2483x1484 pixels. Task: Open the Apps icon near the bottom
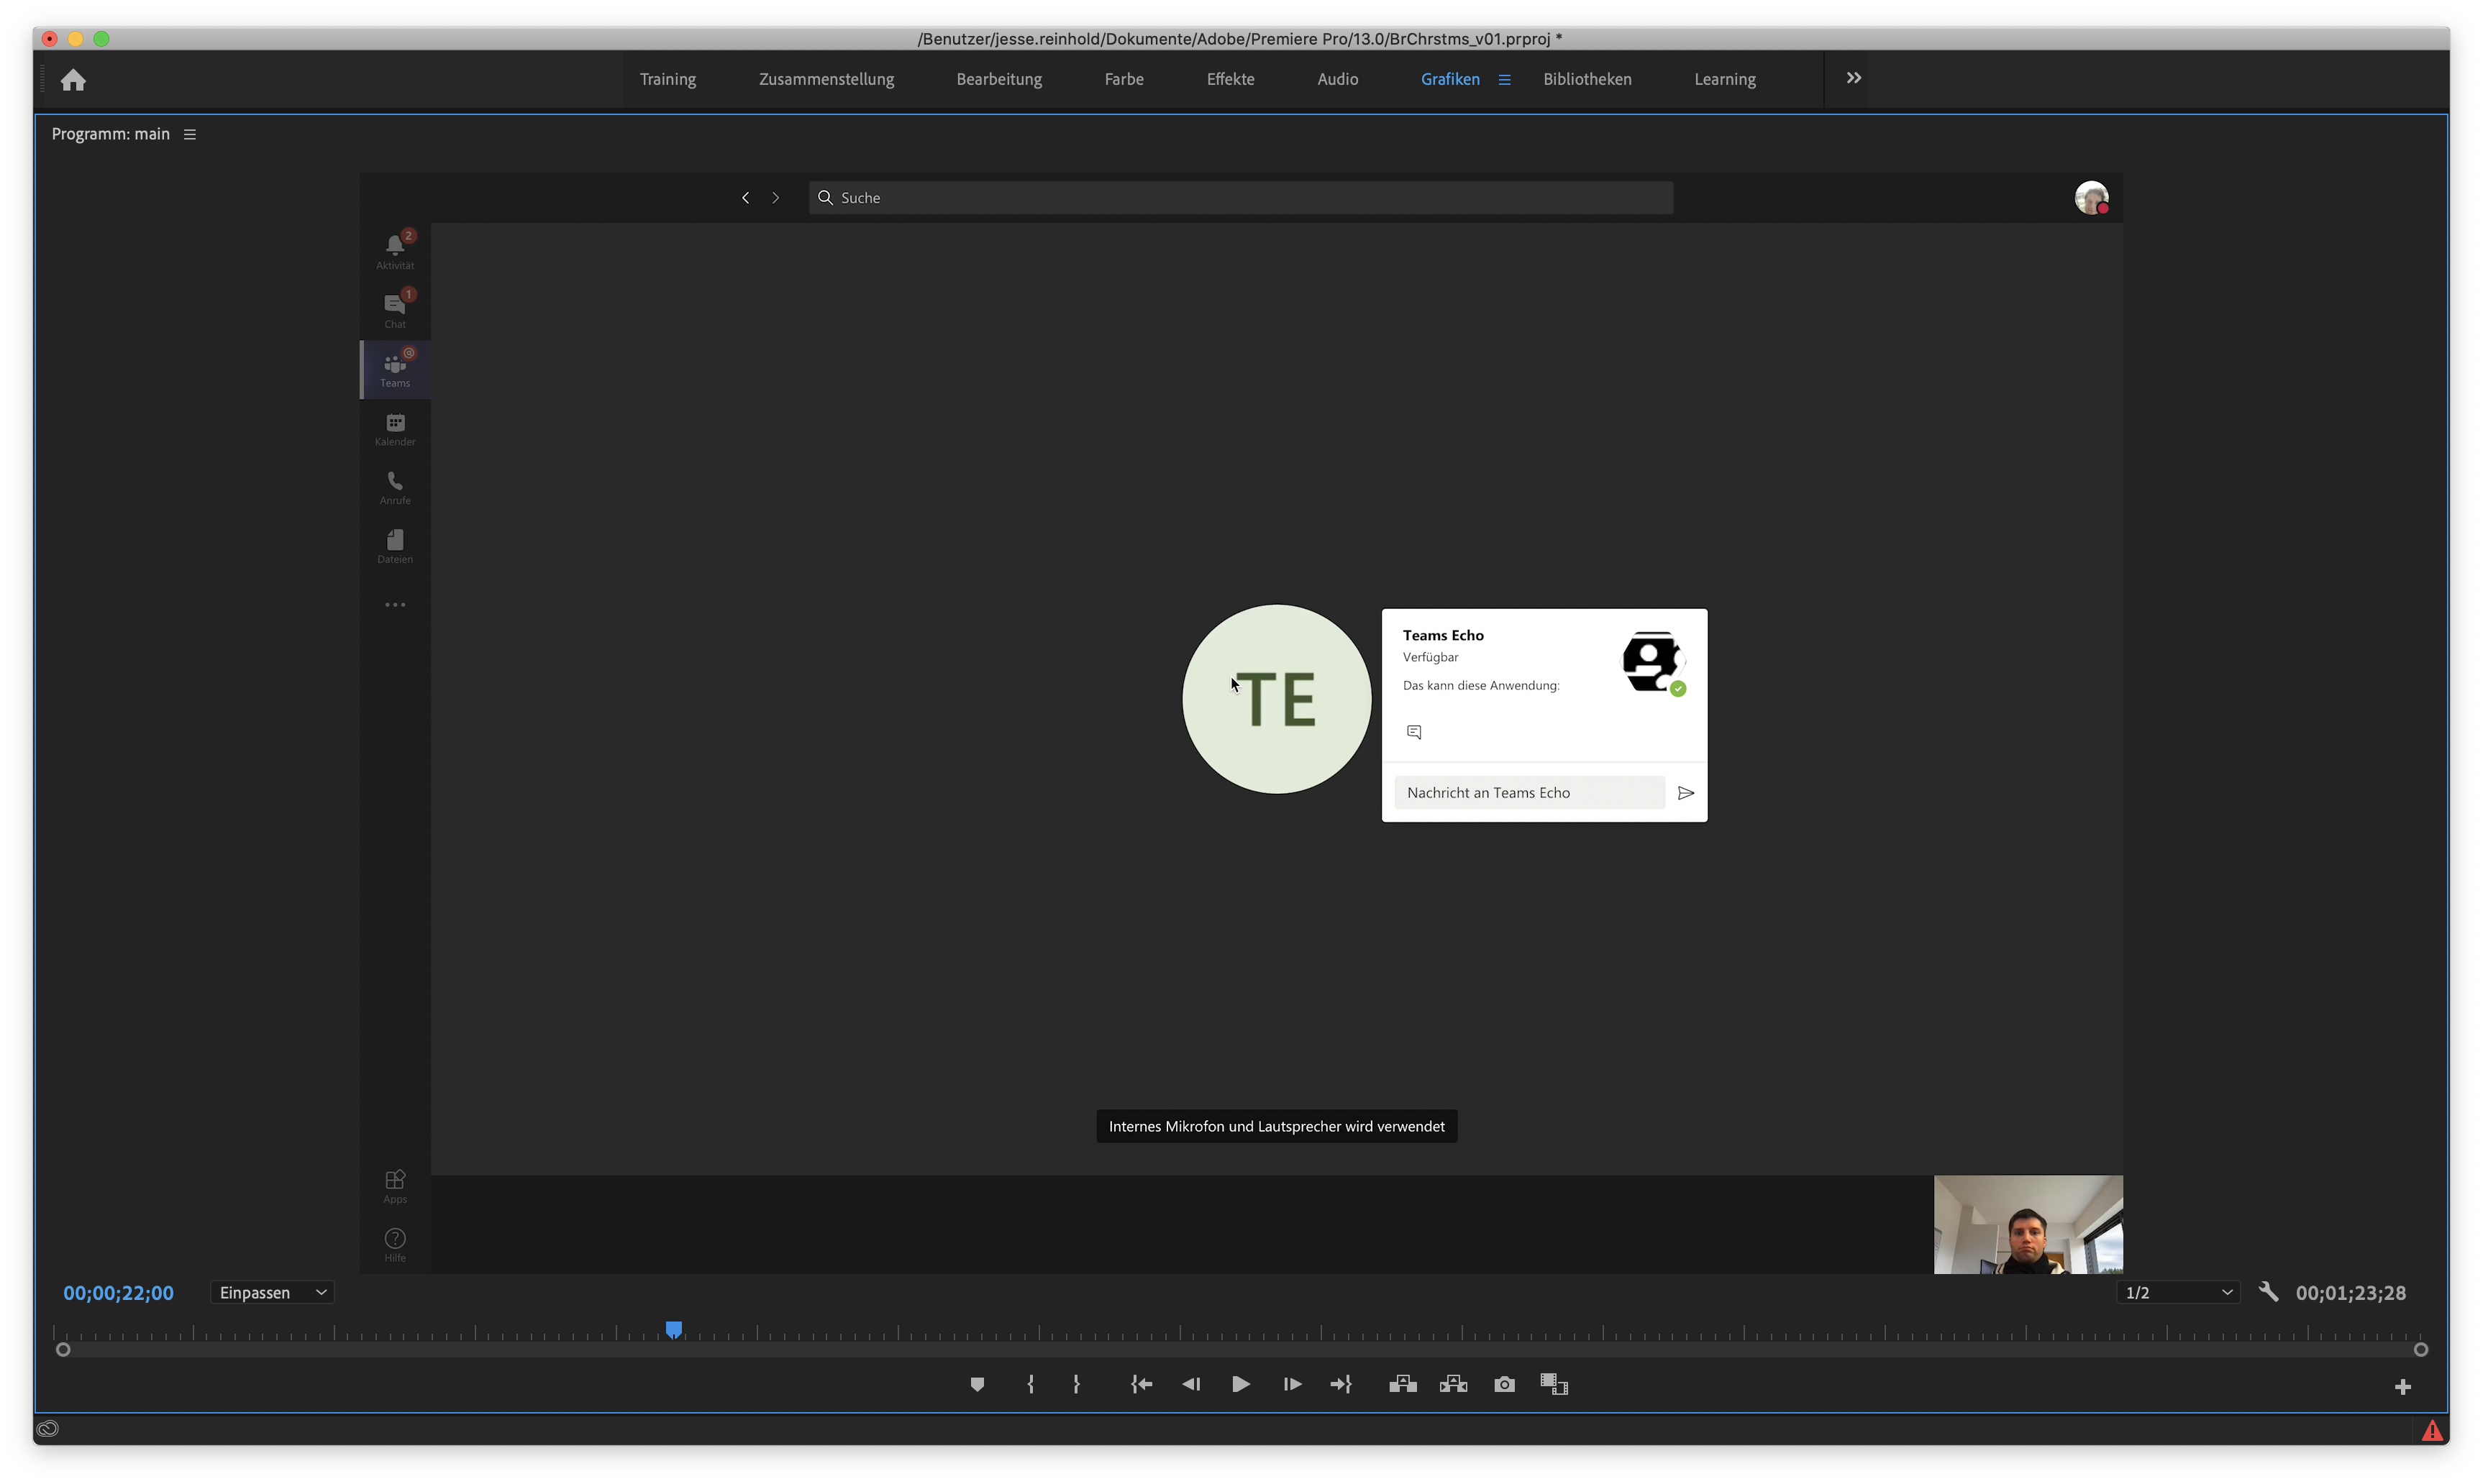click(394, 1183)
